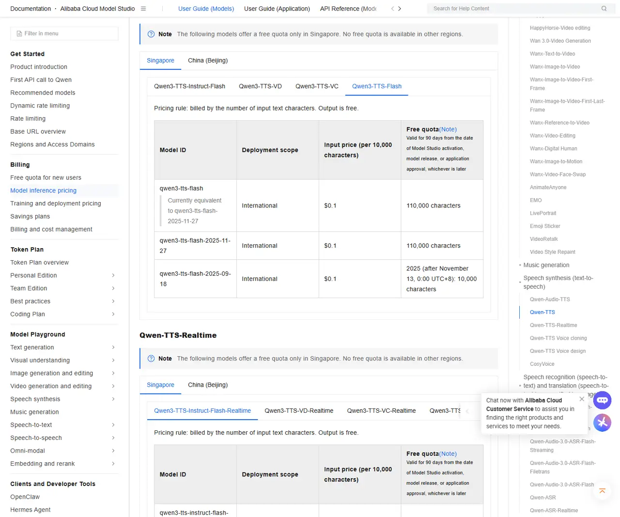Go to First API call to Qwen
Viewport: 620px width, 517px height.
(41, 80)
